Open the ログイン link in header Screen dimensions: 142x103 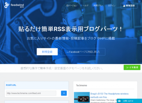(112, 6)
